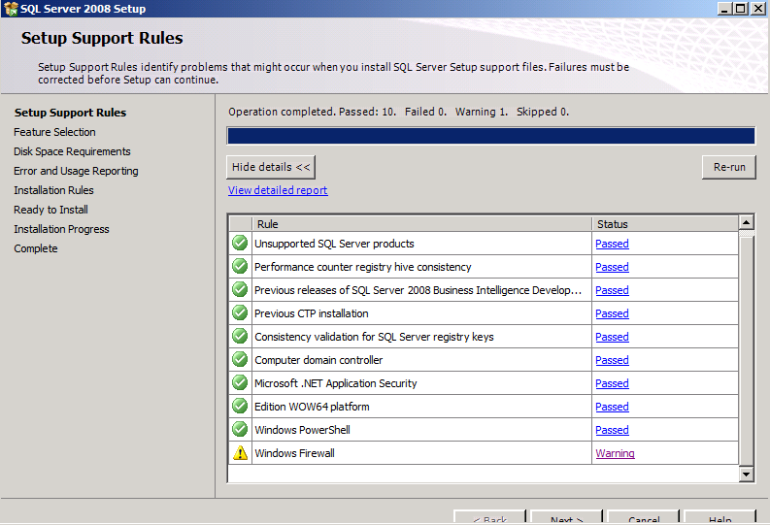Screen dimensions: 770x525
Task: Click green check icon for Windows PowerShell rule
Action: pos(240,430)
